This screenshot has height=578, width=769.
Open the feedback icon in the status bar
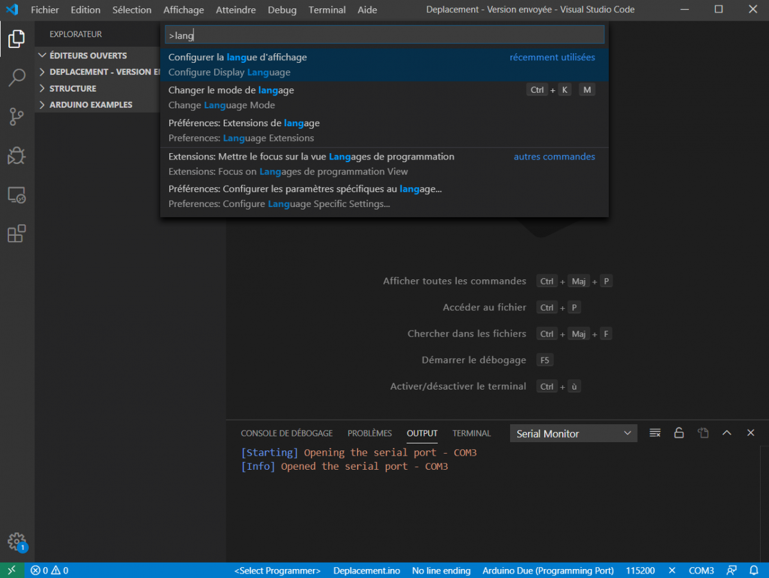731,570
